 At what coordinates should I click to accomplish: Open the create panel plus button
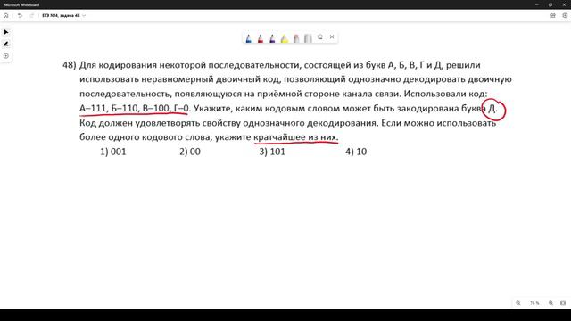(x=6, y=56)
